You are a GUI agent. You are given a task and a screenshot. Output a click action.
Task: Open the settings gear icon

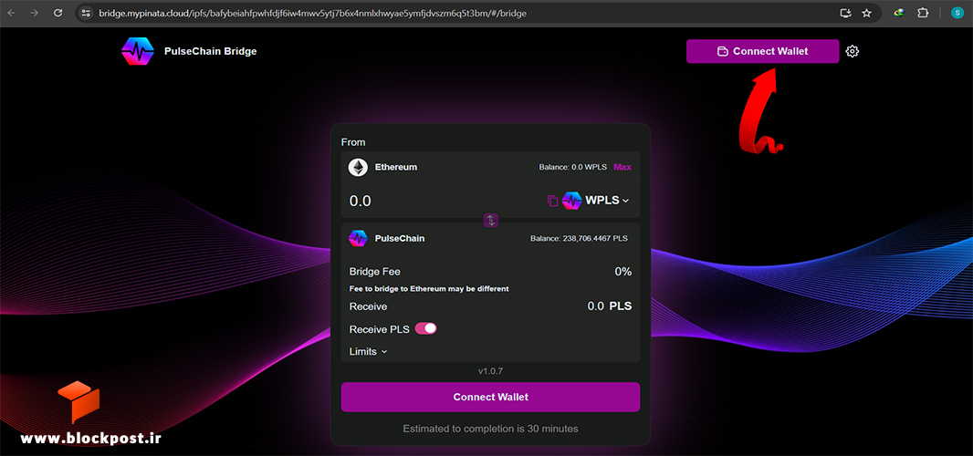pos(853,51)
